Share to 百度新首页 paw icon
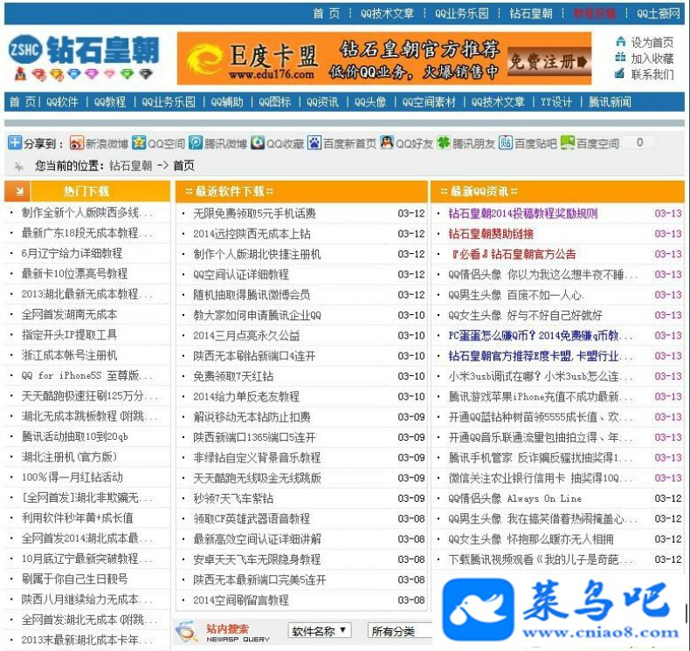The height and width of the screenshot is (651, 690). click(314, 142)
